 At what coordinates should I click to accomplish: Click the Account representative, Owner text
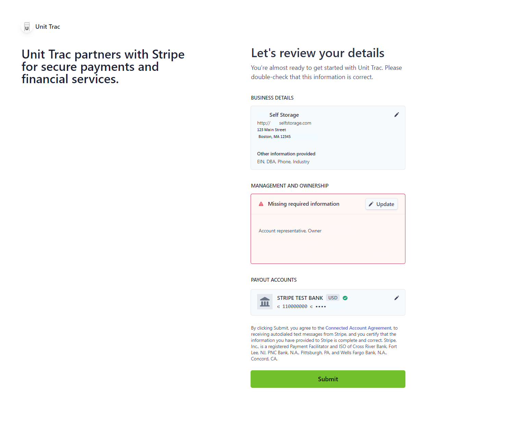[x=290, y=231]
